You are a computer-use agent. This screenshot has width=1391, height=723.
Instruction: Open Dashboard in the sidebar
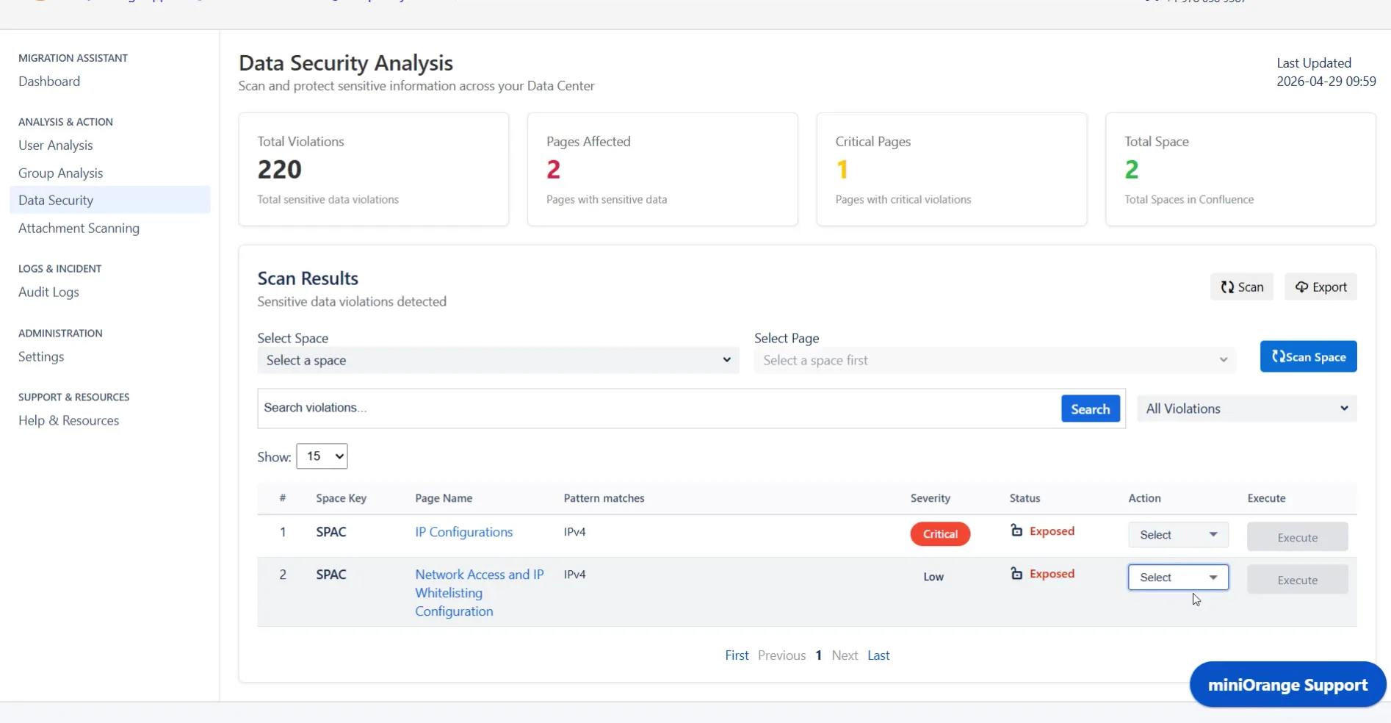click(49, 82)
